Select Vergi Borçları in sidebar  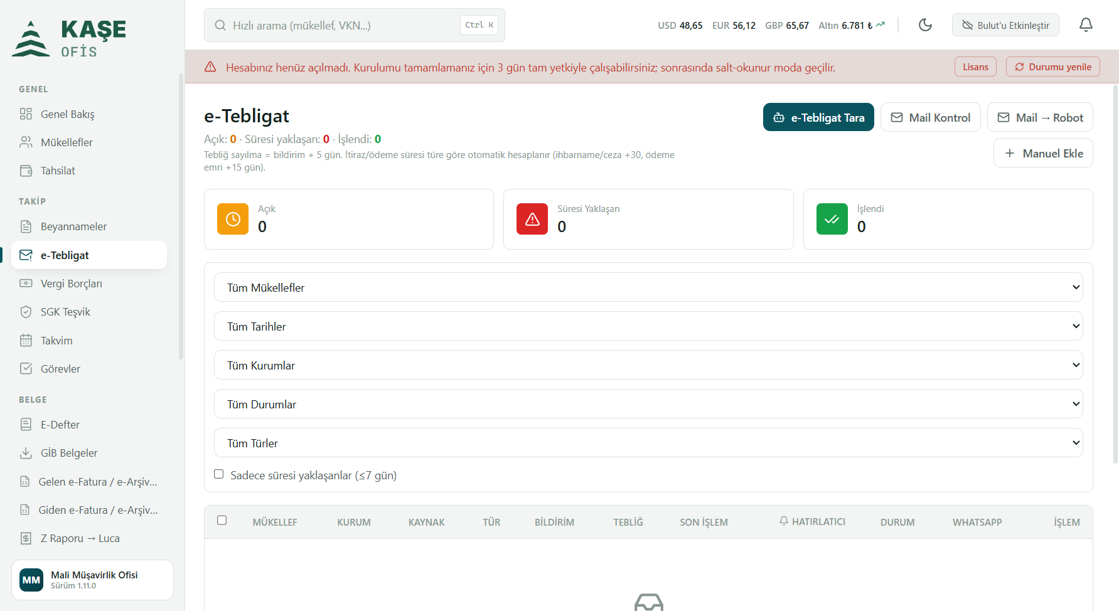pos(89,284)
